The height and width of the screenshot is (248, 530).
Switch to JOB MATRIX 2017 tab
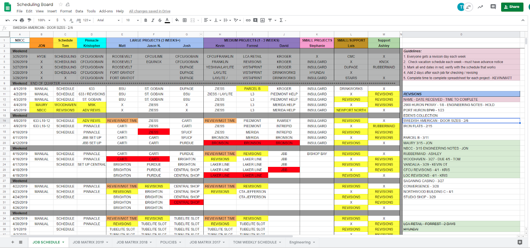click(207, 242)
